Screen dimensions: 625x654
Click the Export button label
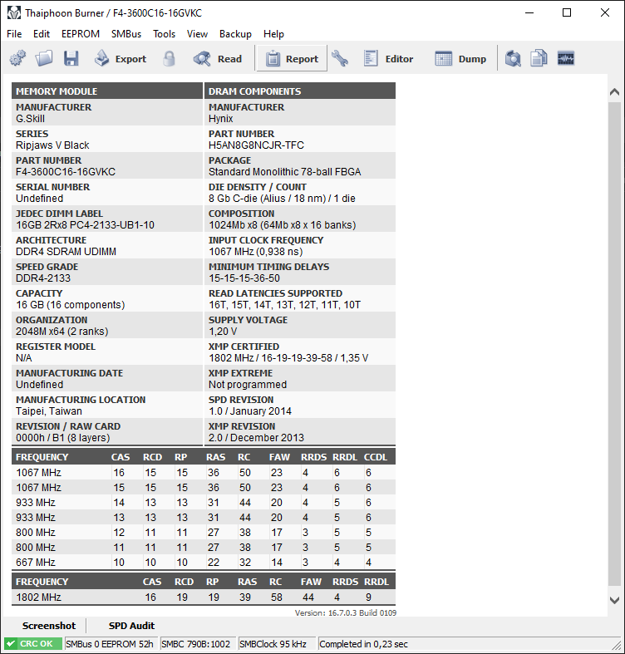tap(130, 59)
